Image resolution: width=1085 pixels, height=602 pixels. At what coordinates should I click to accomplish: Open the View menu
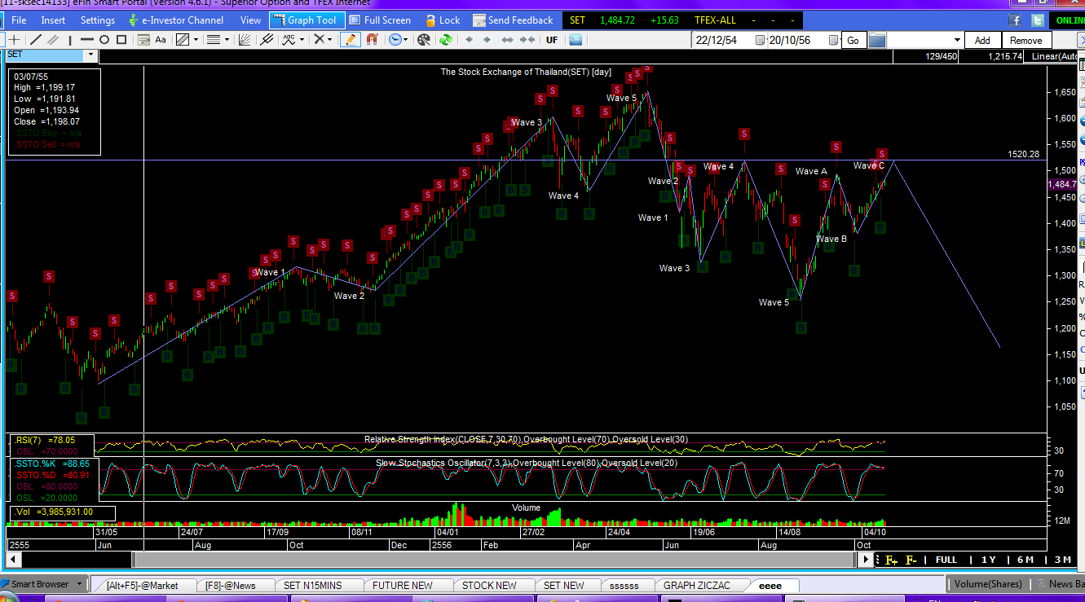click(x=251, y=20)
